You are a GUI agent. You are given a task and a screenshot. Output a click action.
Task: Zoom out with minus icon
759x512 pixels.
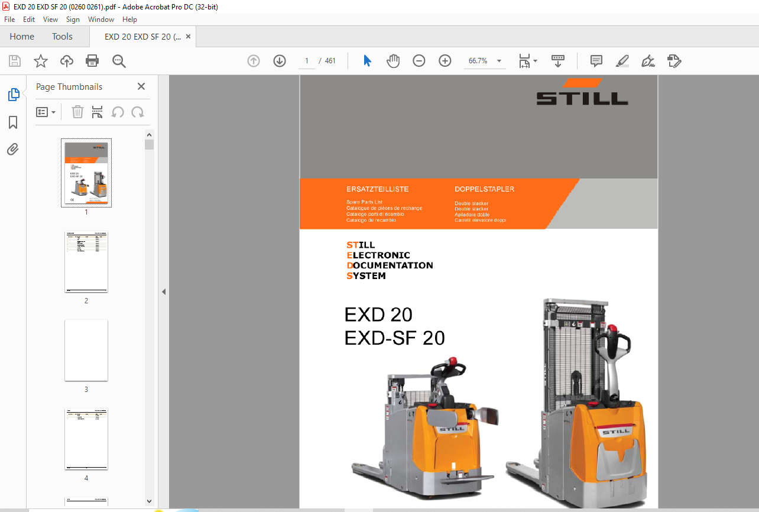pyautogui.click(x=419, y=61)
